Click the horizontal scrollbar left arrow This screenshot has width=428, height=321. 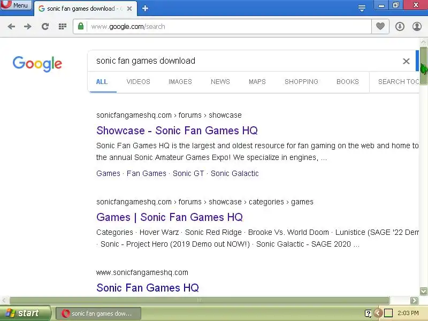tap(4, 300)
